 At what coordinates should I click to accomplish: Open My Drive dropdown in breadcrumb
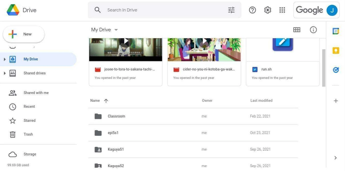116,30
